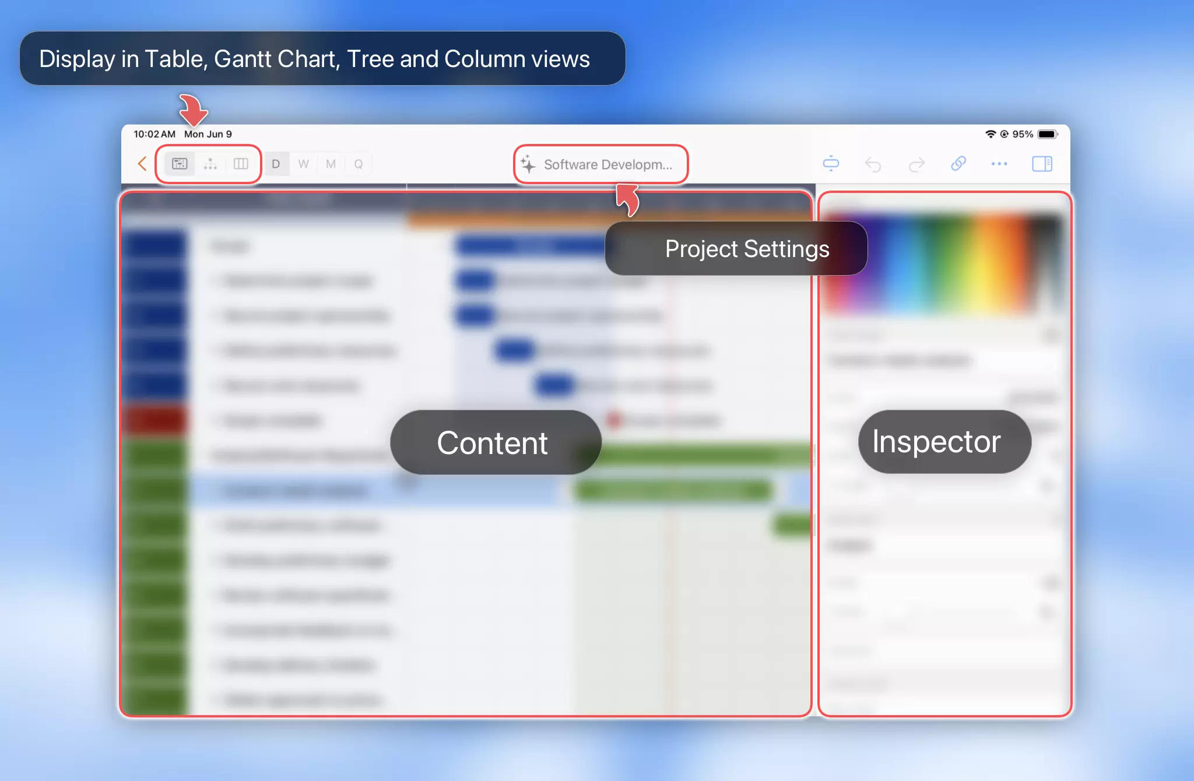Image resolution: width=1194 pixels, height=781 pixels.
Task: Select the link dependency icon
Action: (x=958, y=164)
